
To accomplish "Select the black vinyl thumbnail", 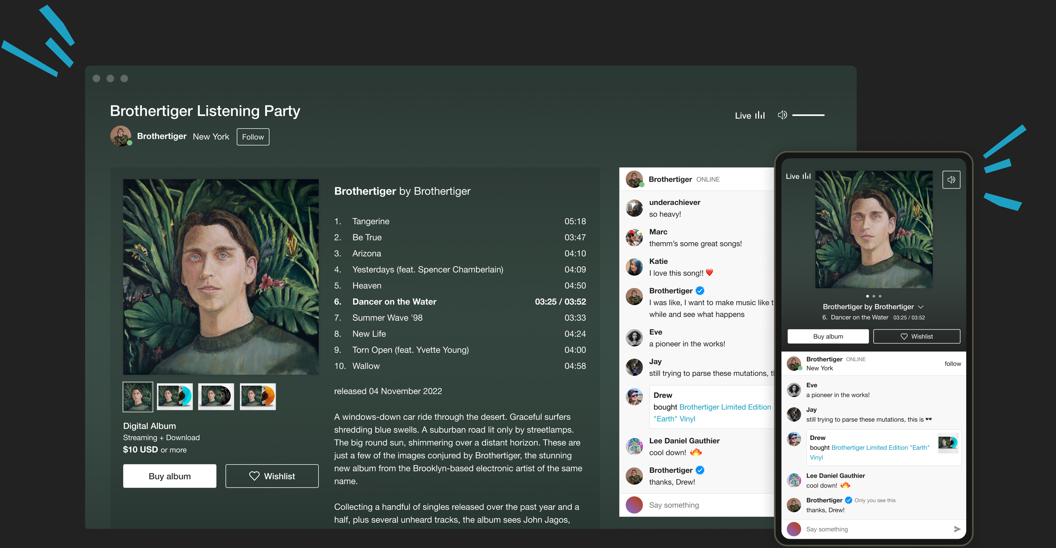I will tap(216, 397).
